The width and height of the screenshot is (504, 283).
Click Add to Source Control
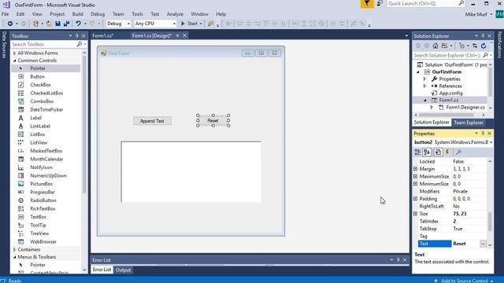click(464, 281)
